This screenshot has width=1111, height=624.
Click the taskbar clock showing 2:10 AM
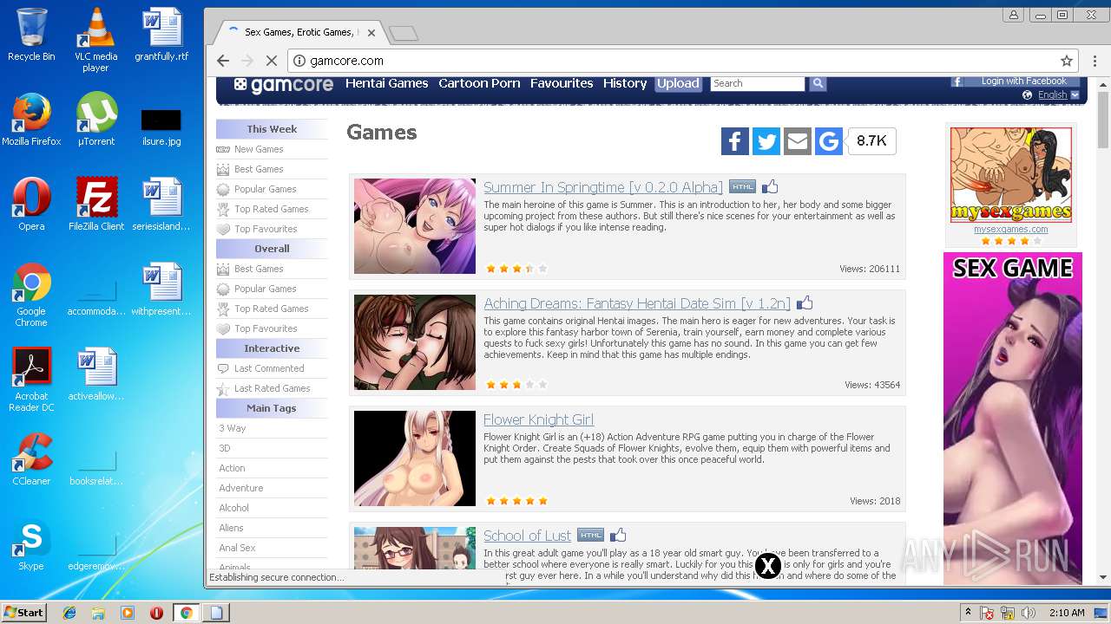tap(1067, 613)
